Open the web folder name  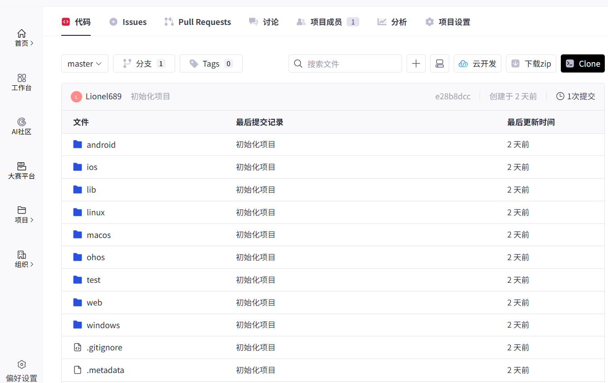click(94, 302)
